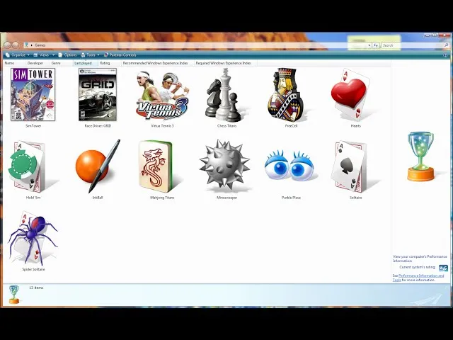
Task: Open the Organize menu
Action: point(17,55)
